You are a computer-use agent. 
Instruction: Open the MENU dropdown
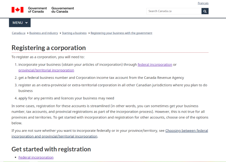(20, 23)
